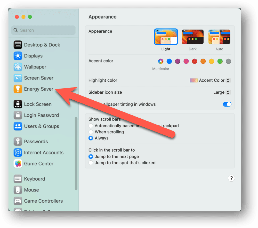The image size is (258, 228).
Task: Pick the purple accent color
Action: pyautogui.click(x=178, y=61)
